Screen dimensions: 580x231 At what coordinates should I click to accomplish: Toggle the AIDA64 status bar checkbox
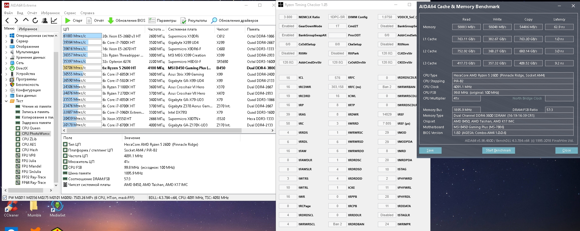point(5,198)
